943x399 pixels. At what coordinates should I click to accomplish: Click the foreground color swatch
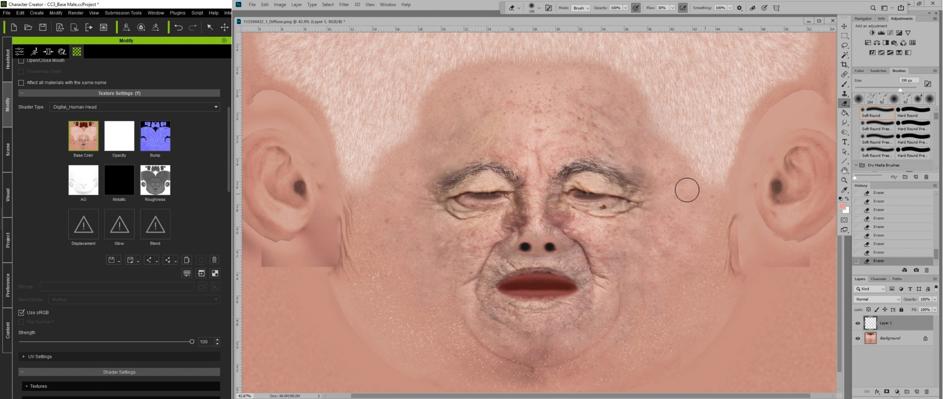(842, 206)
